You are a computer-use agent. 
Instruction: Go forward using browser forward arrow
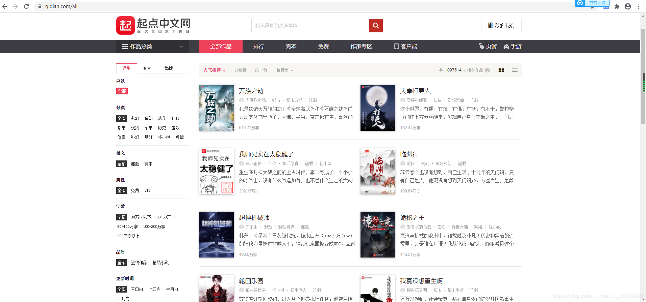coord(16,6)
